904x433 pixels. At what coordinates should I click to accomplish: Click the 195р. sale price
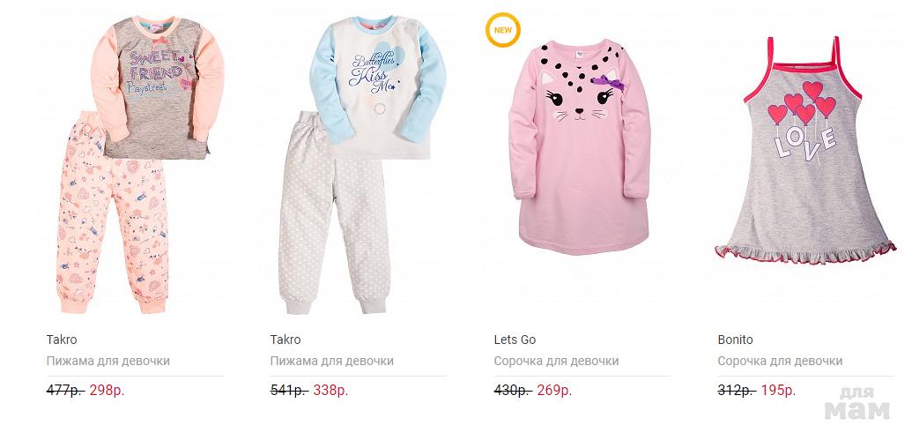(779, 390)
